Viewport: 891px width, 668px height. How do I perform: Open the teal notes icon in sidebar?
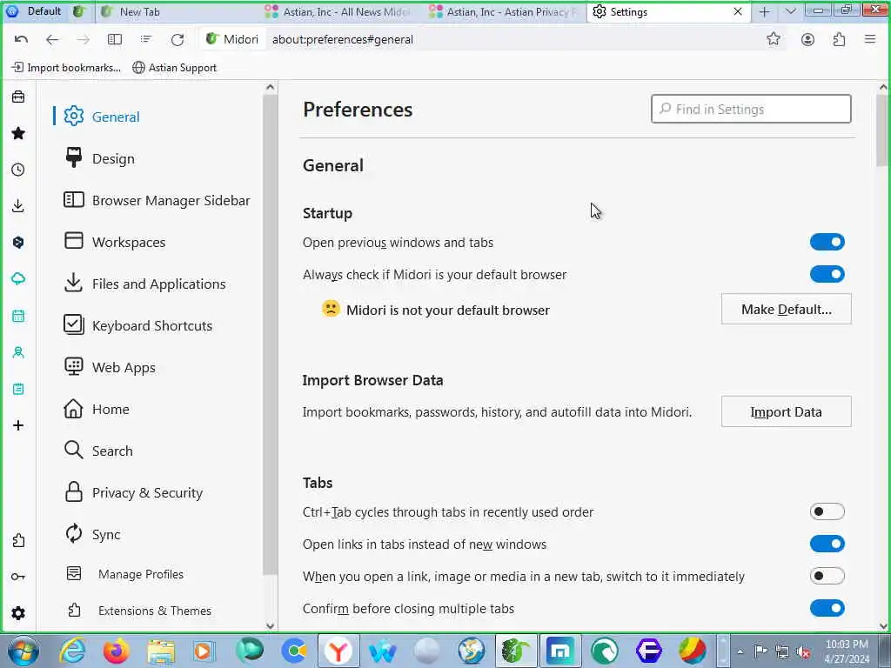pyautogui.click(x=18, y=389)
